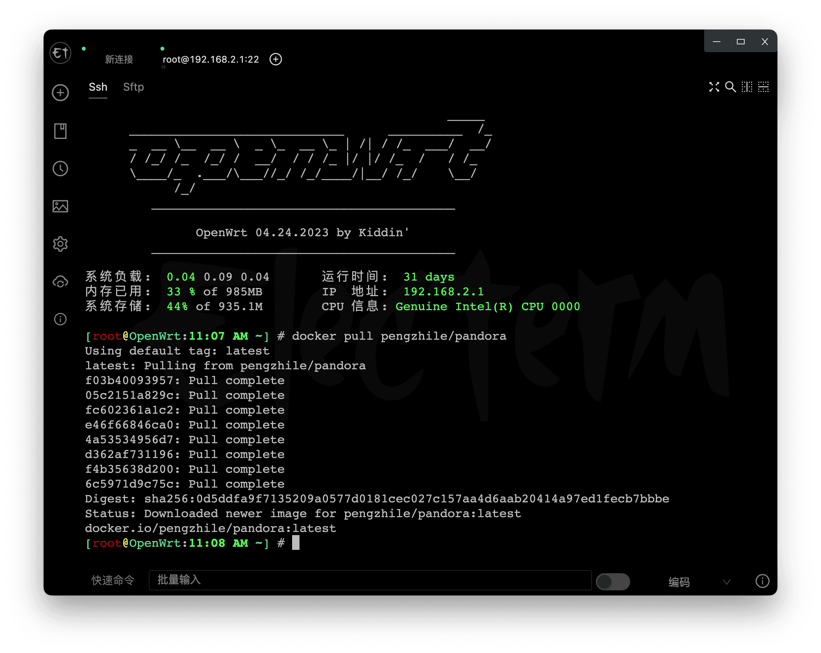Add new tab with plus icon beside root@192.168.2.1:22

tap(276, 60)
